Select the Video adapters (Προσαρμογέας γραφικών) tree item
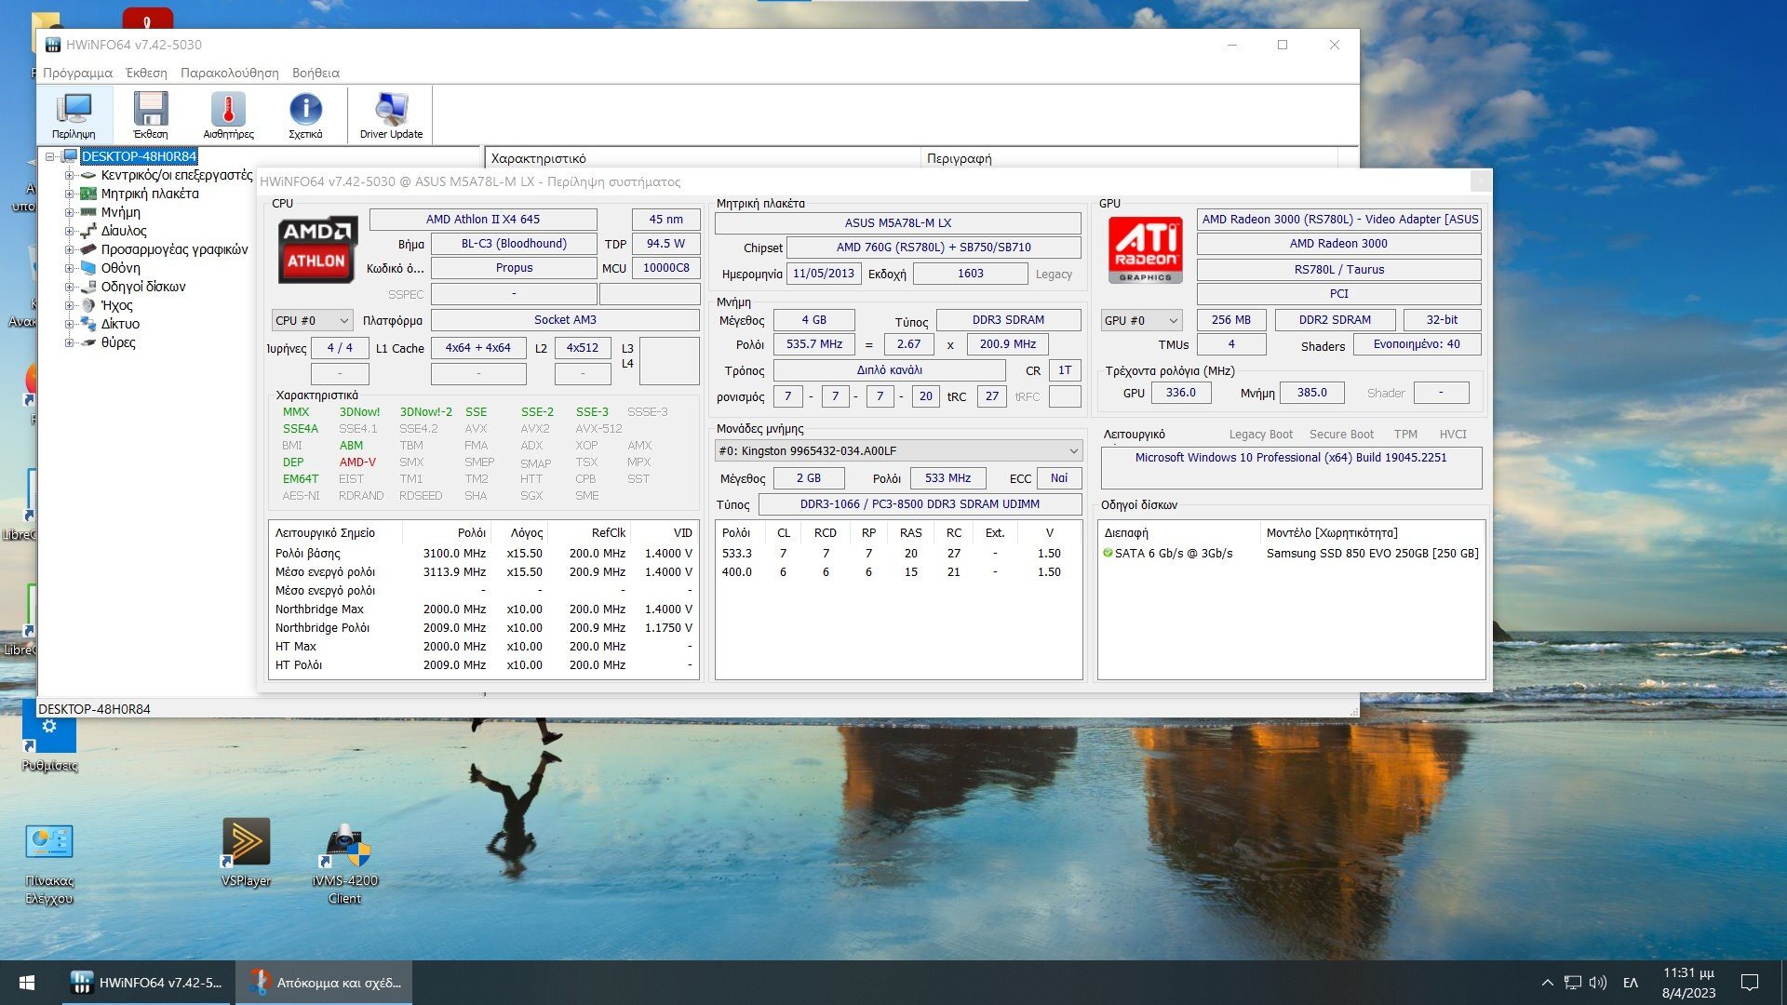The width and height of the screenshot is (1787, 1005). point(175,249)
